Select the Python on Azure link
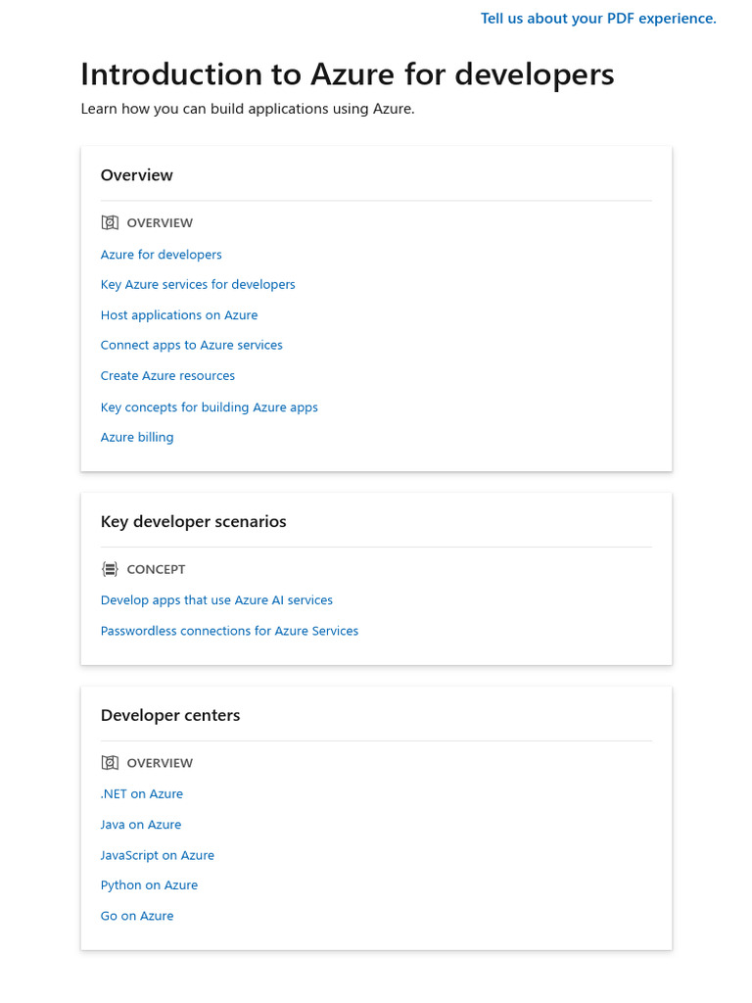This screenshot has height=1003, width=752. pyautogui.click(x=149, y=885)
